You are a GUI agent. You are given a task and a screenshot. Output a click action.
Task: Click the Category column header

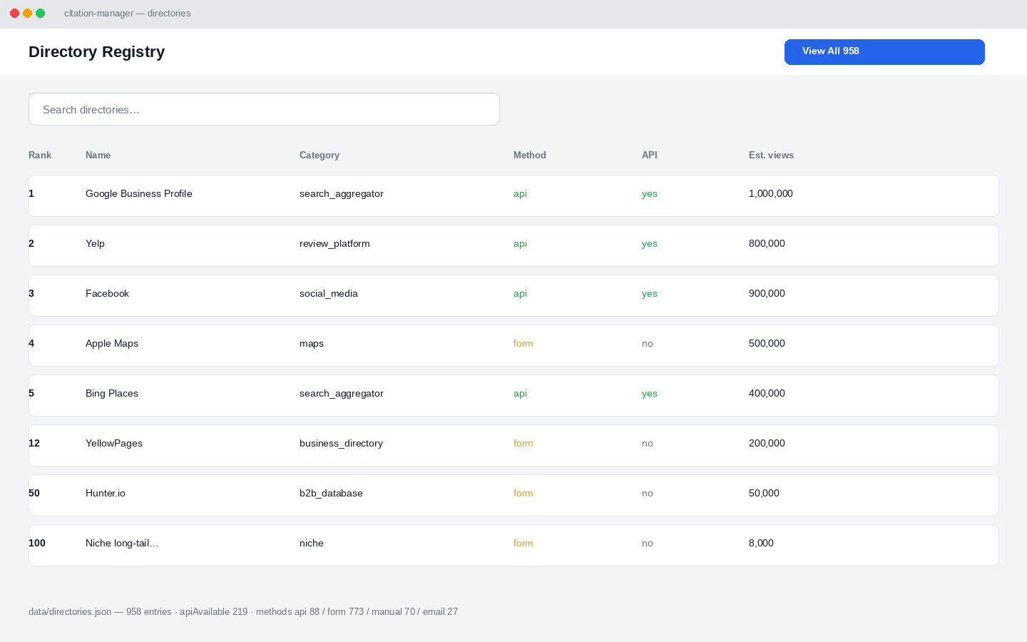point(320,155)
